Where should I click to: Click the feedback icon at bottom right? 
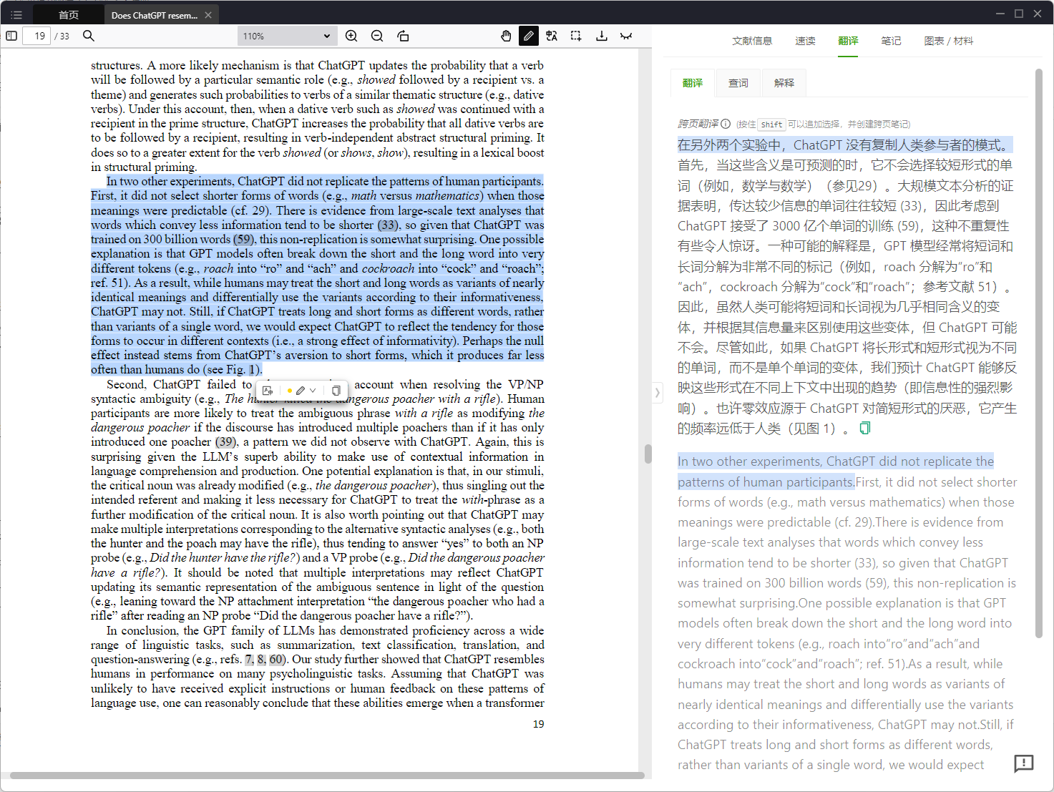tap(1024, 763)
